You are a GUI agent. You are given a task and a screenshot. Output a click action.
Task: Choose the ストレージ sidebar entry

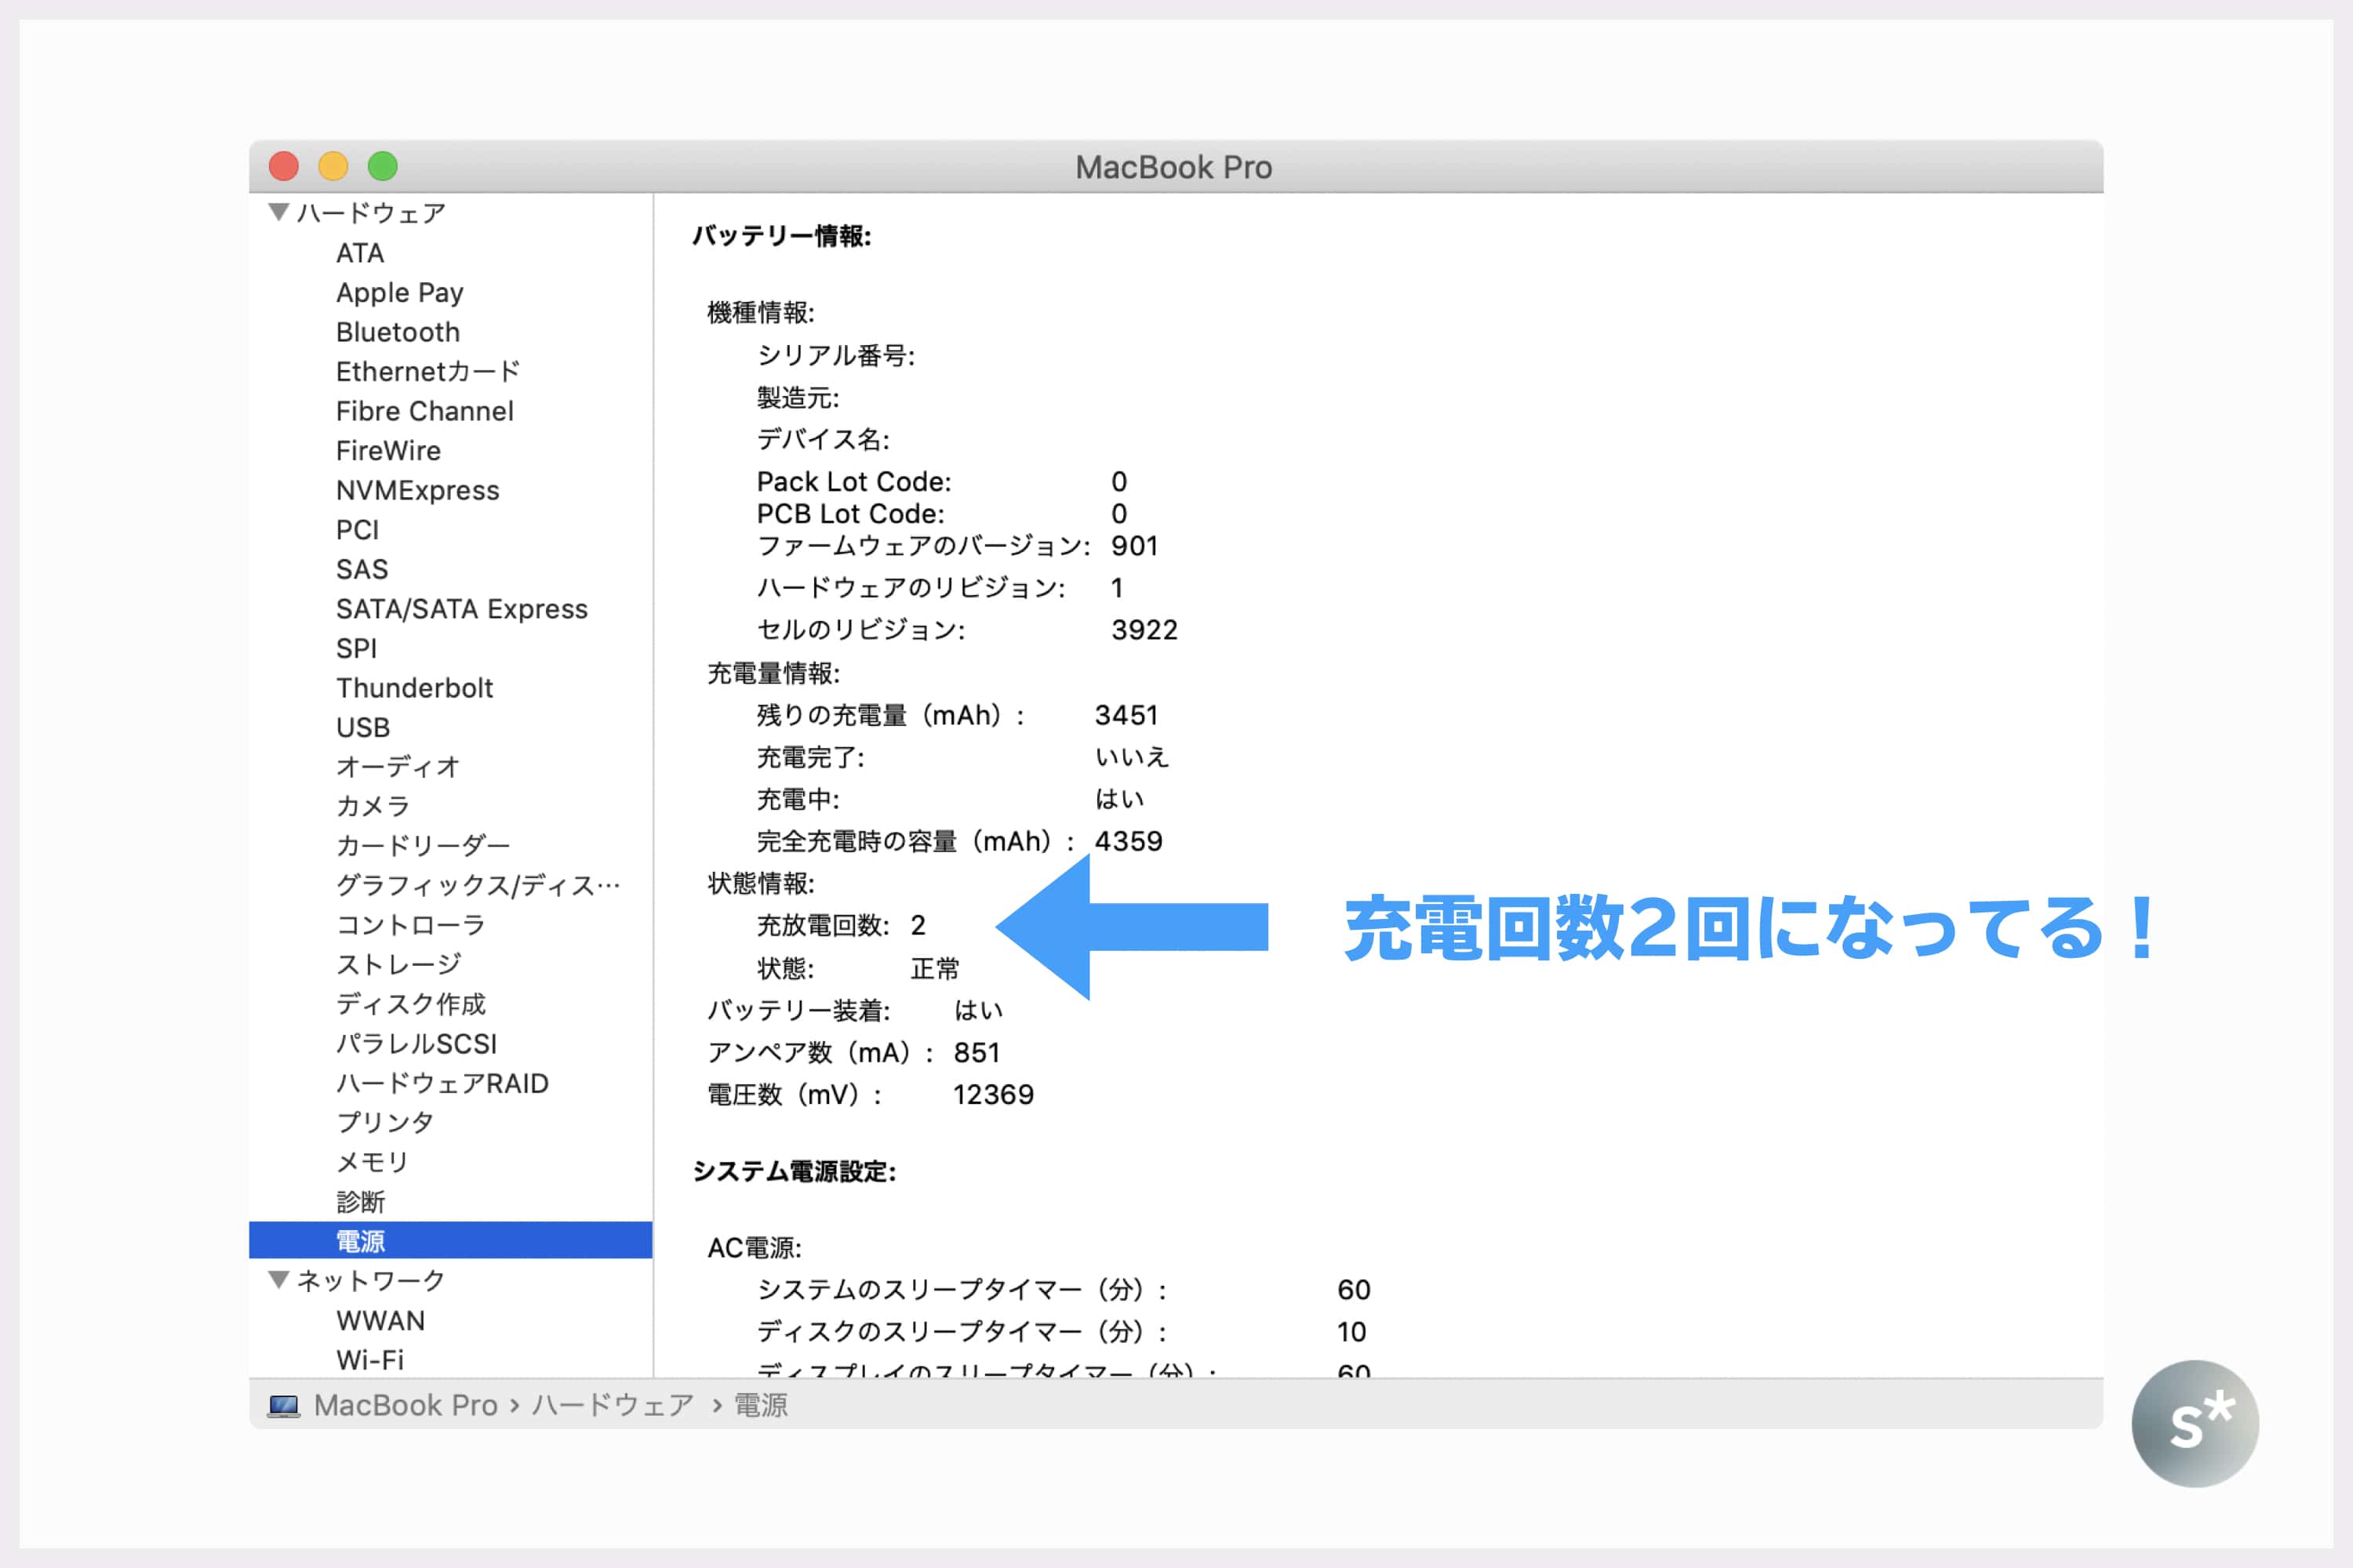pyautogui.click(x=398, y=964)
